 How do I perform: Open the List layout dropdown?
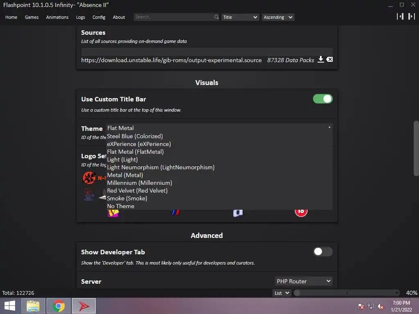(x=282, y=293)
